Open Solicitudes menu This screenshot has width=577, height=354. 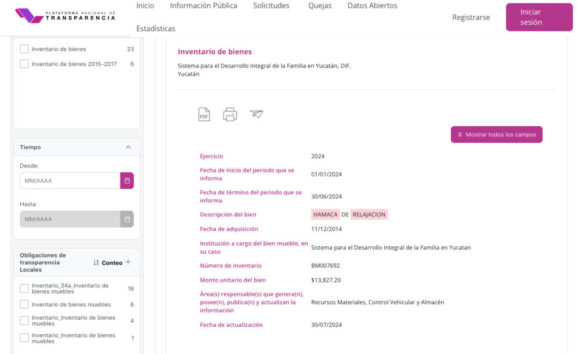tap(271, 6)
